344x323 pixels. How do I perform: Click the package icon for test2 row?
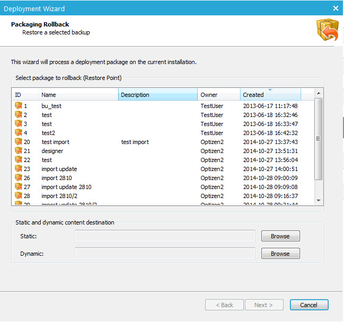[x=19, y=133]
